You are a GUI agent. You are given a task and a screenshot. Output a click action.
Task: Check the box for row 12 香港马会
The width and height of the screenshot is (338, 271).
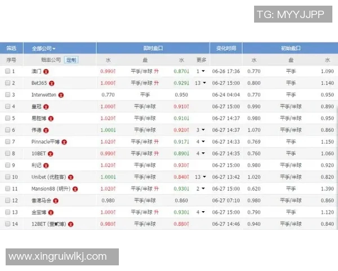tap(8, 200)
